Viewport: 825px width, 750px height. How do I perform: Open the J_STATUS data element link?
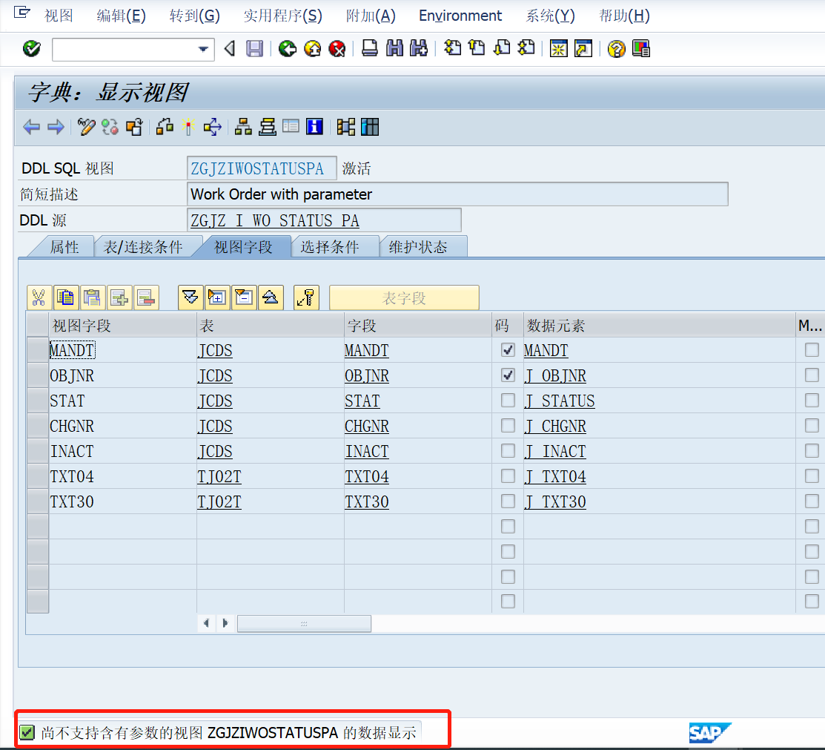pos(560,400)
